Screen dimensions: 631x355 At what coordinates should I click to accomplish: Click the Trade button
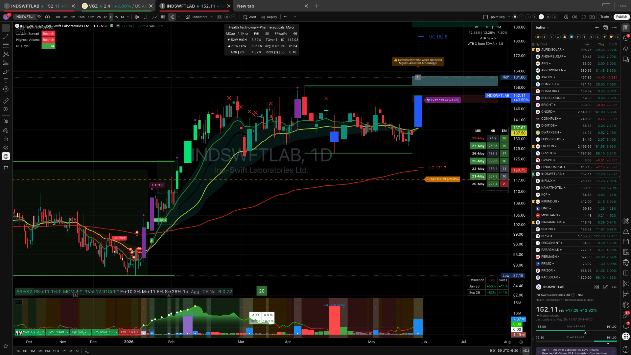pos(605,17)
